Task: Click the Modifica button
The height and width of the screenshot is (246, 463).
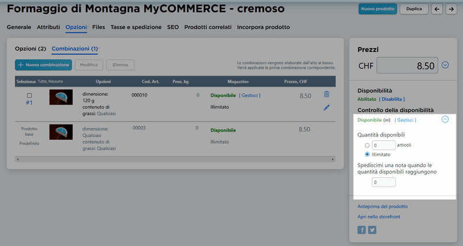Action: point(89,65)
